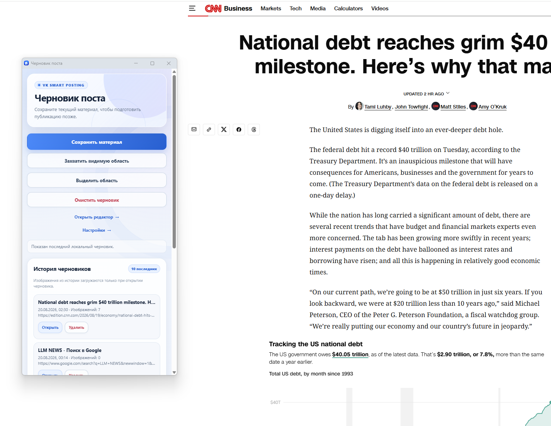Viewport: 551px width, 426px height.
Task: Click the Черновик поста panel heading
Action: [x=70, y=98]
